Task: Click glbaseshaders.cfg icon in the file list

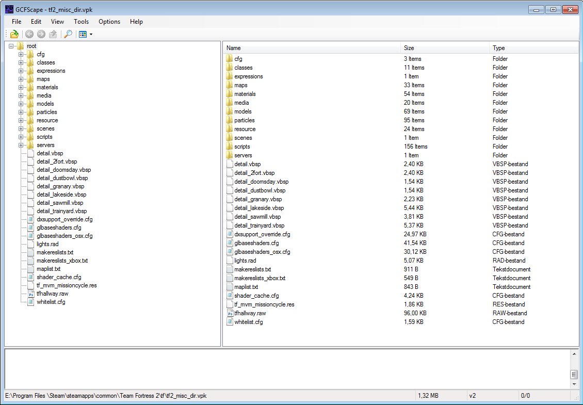Action: coord(230,243)
